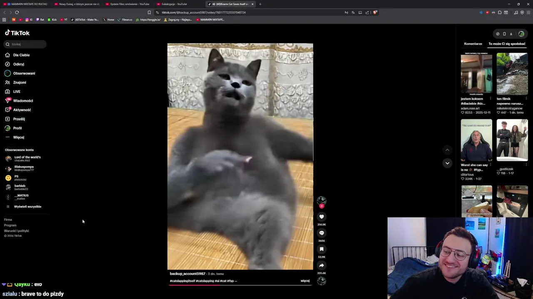Click the Firma footer link

tap(8, 220)
